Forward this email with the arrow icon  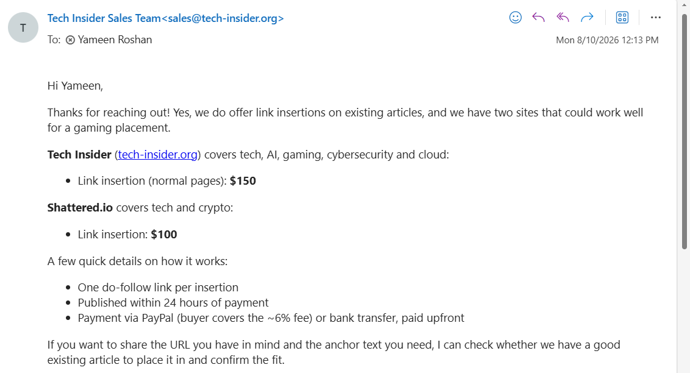[x=587, y=18]
